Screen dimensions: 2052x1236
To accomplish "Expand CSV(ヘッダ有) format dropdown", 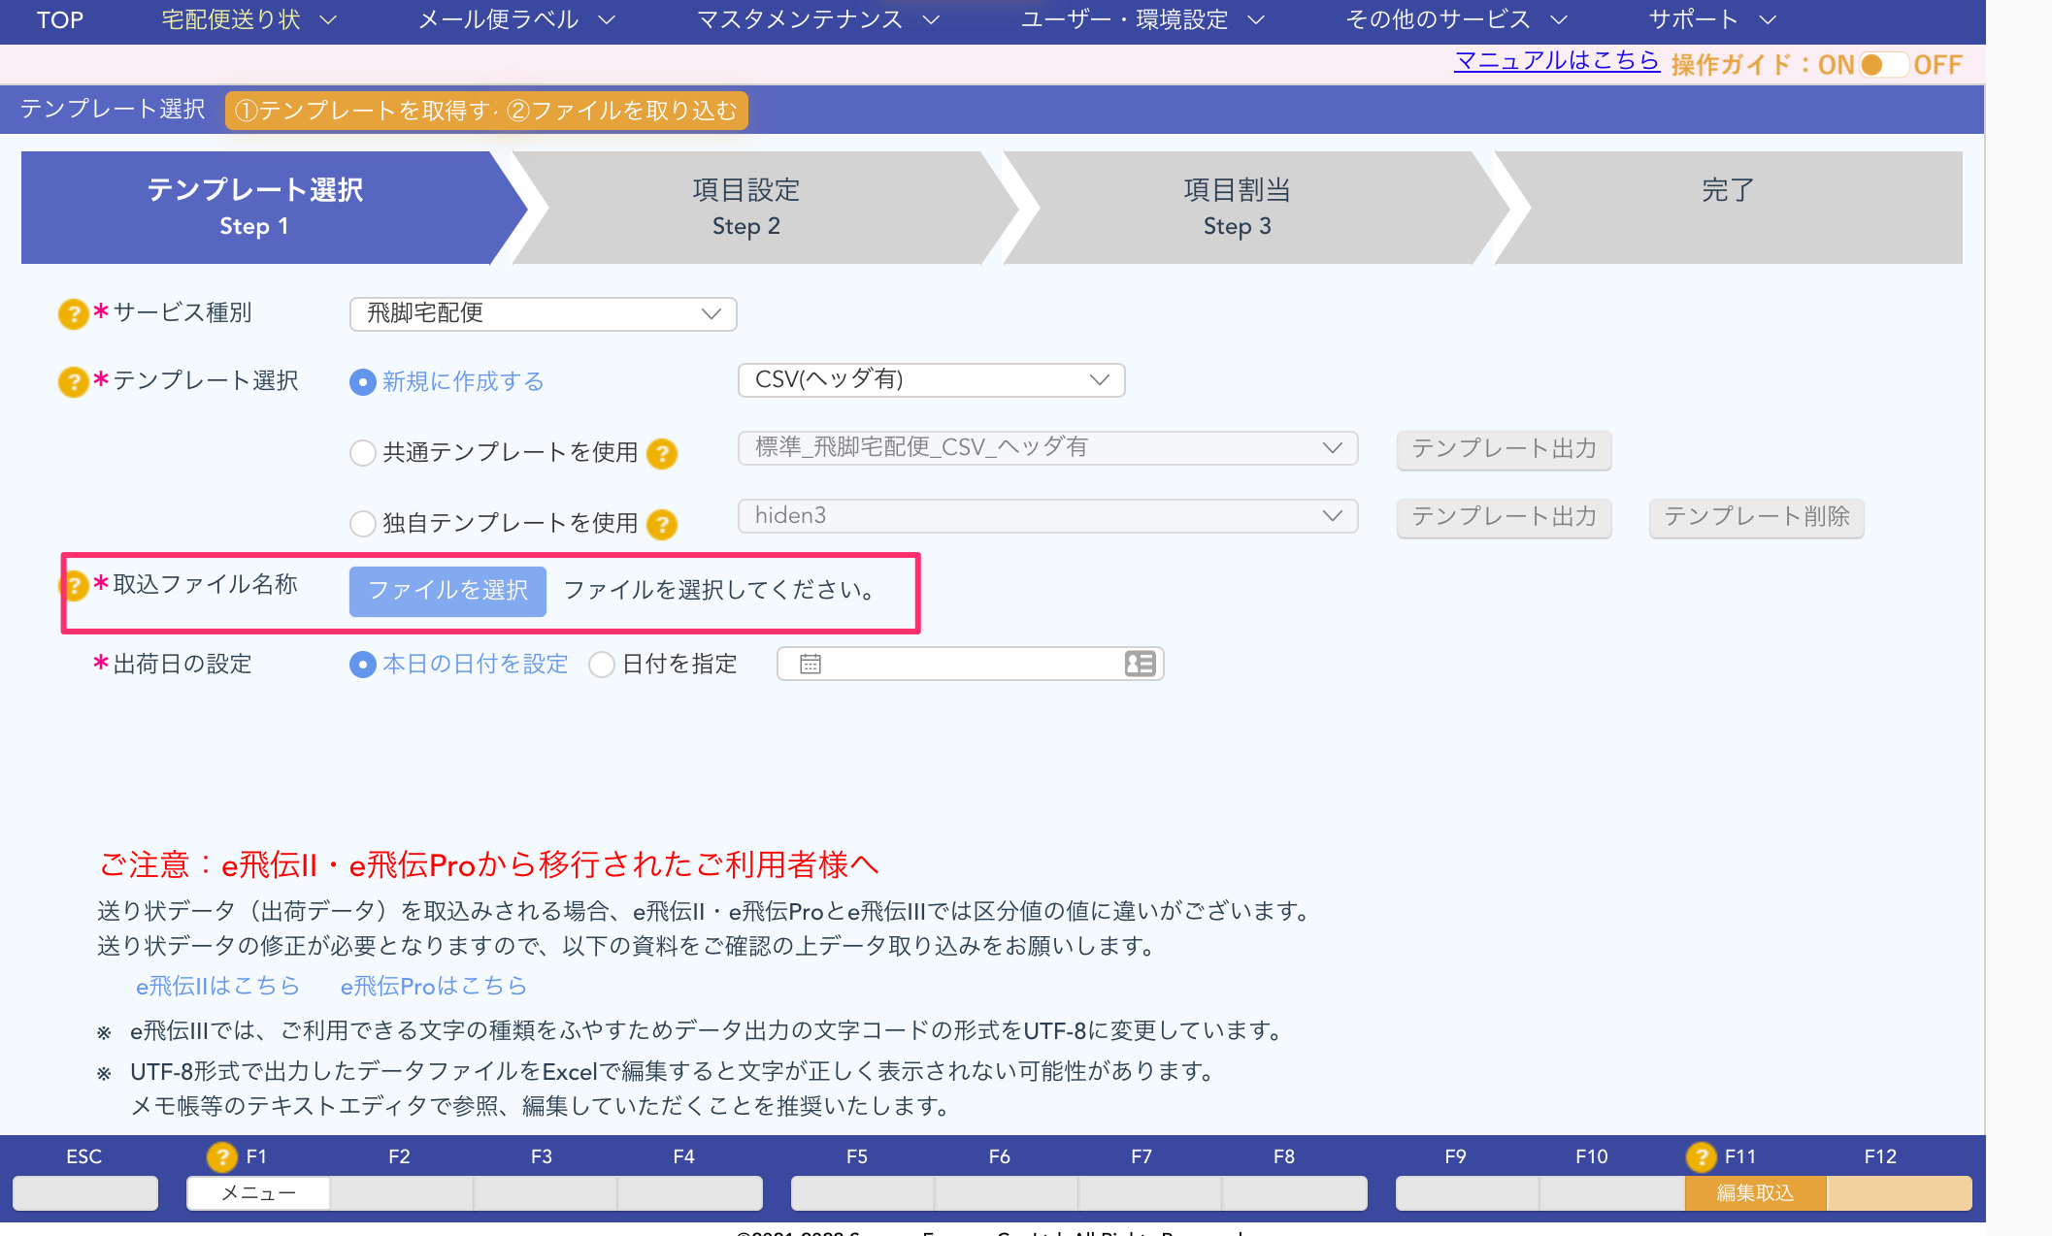I will click(931, 380).
